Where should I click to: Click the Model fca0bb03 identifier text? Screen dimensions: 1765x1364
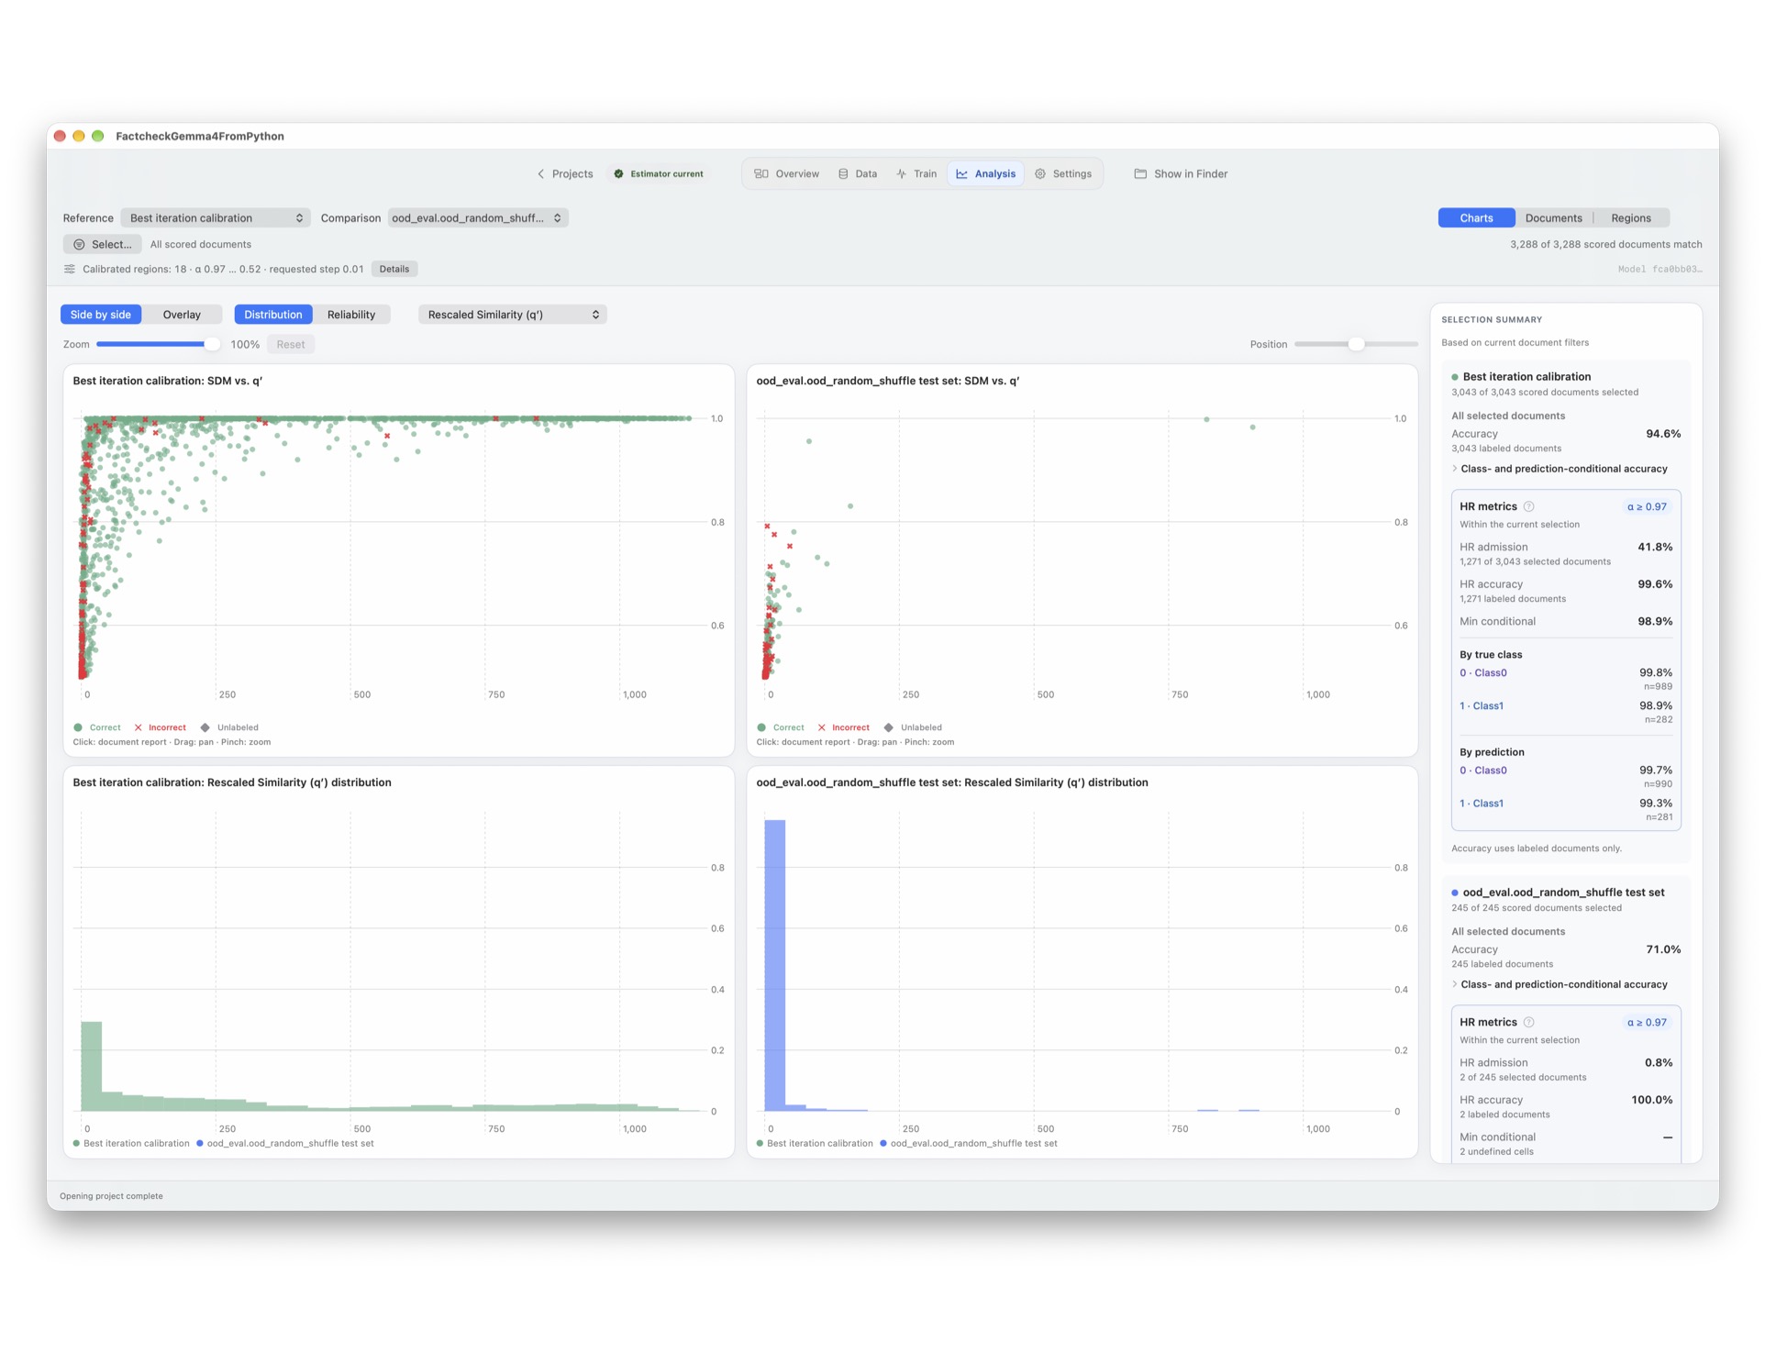tap(1660, 270)
